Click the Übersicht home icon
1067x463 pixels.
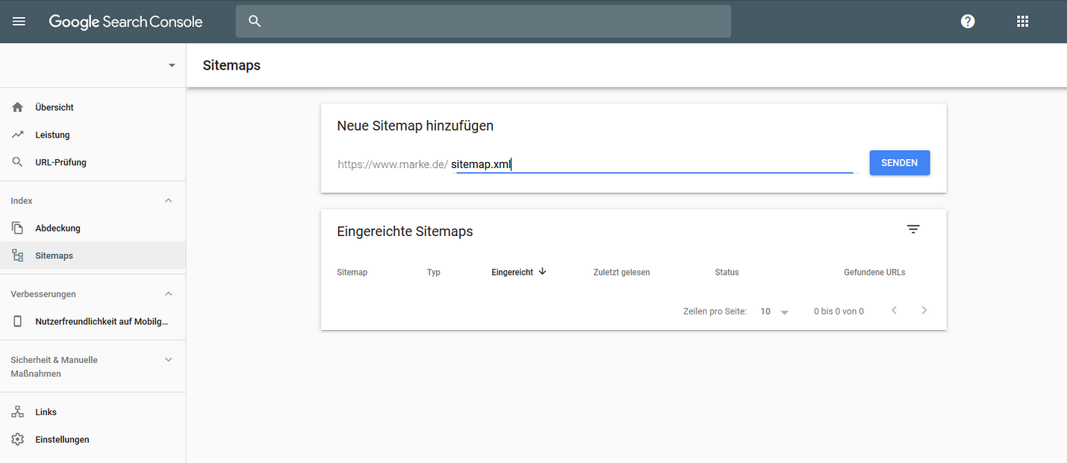[18, 108]
